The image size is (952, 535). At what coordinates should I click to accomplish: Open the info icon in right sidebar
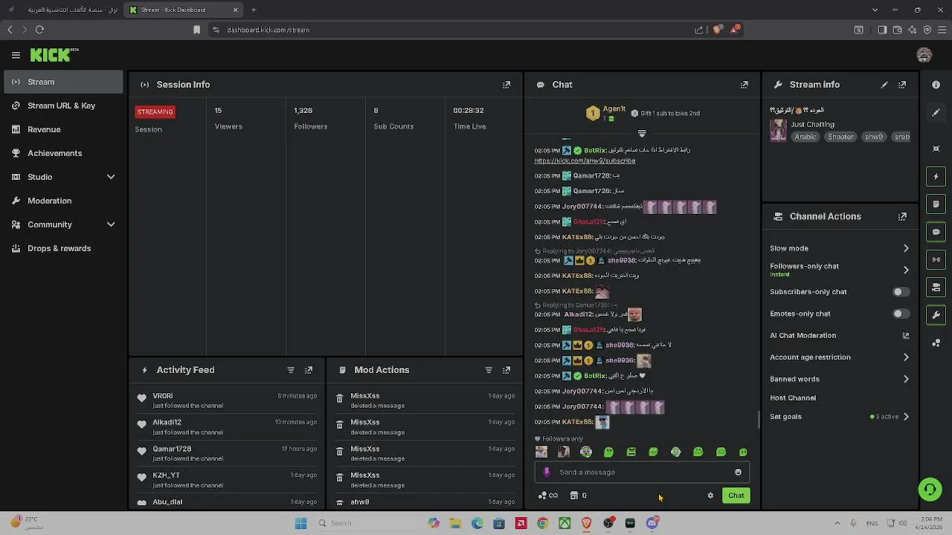[936, 85]
